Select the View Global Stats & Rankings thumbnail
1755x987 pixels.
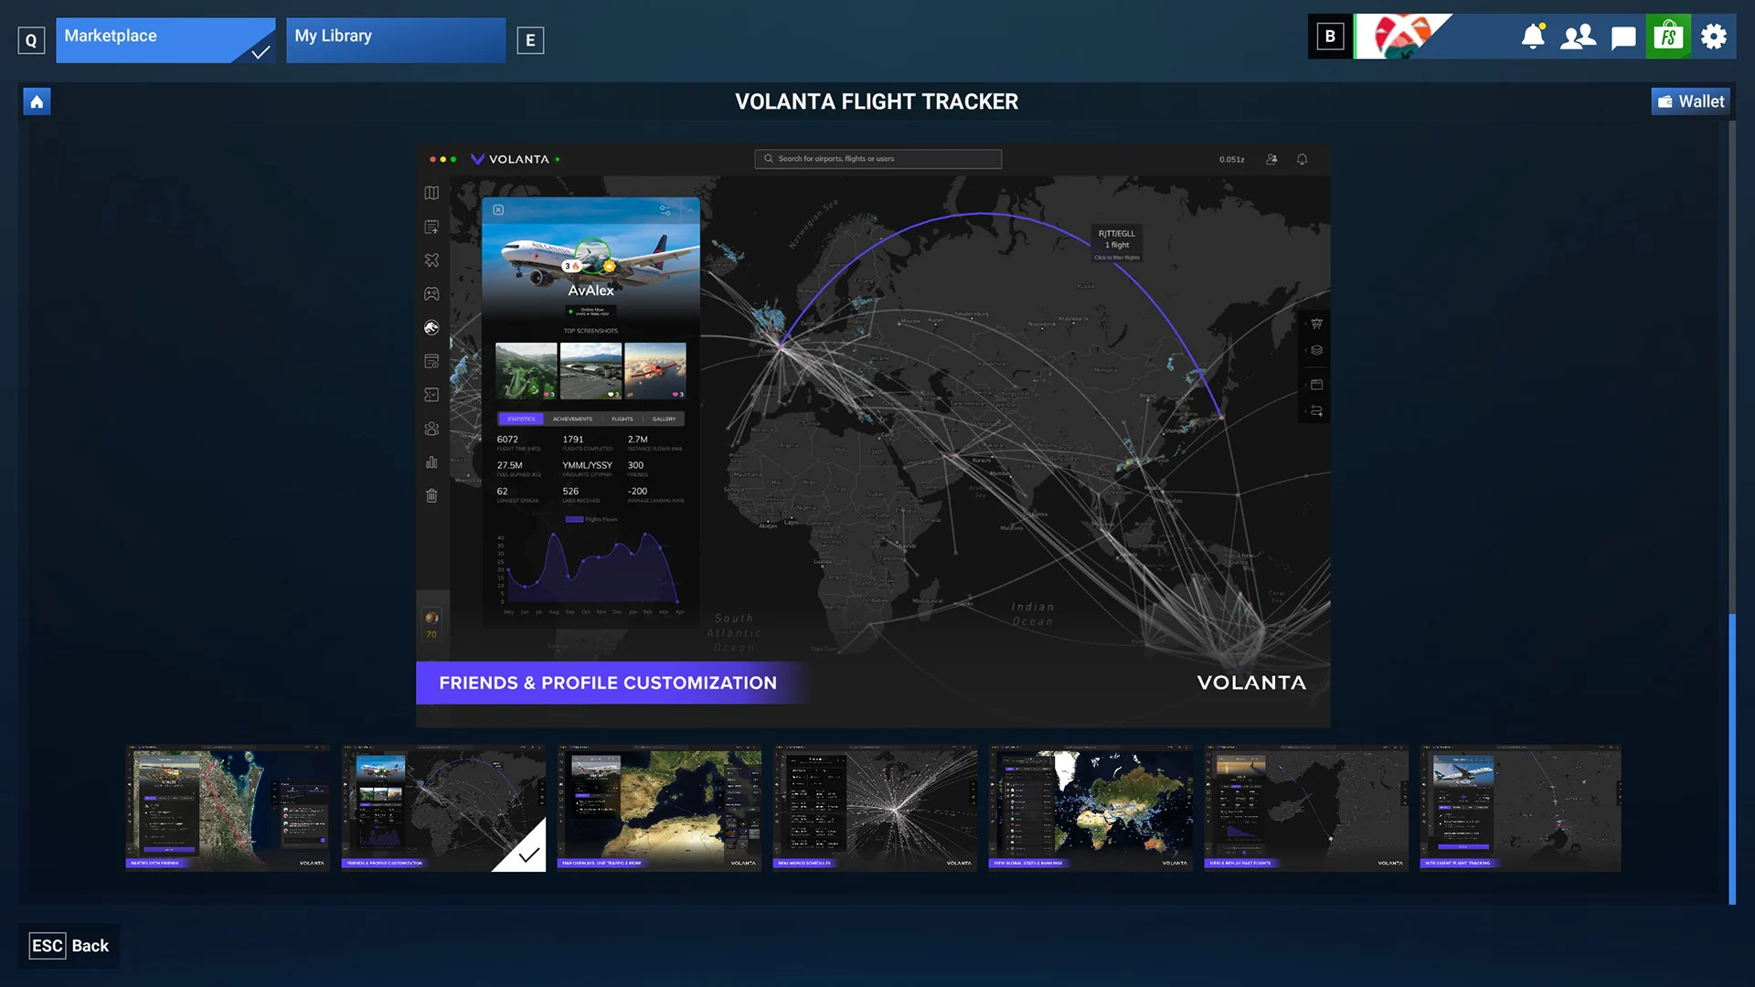[1090, 808]
